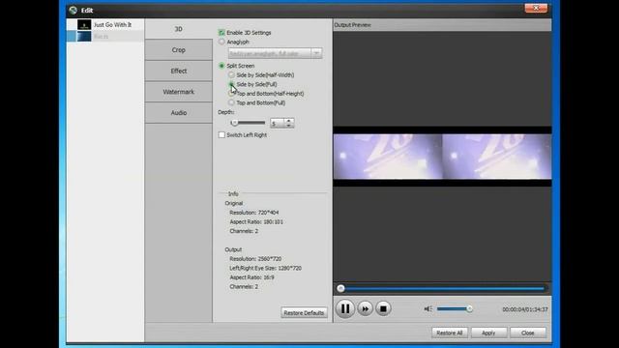Click the app logo in title bar
This screenshot has height=348, width=619.
click(74, 11)
